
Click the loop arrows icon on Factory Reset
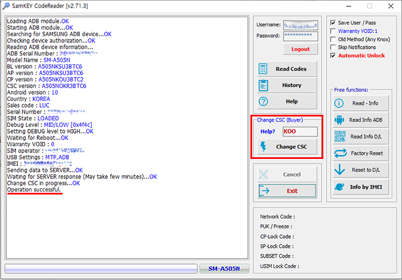[341, 153]
